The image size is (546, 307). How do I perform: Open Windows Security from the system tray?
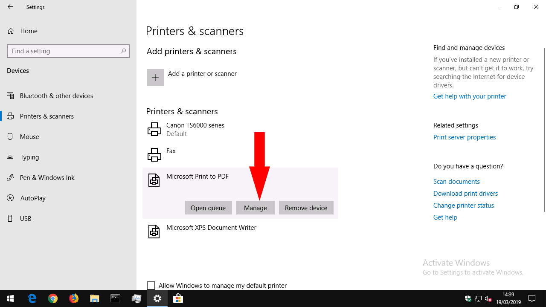(x=468, y=298)
